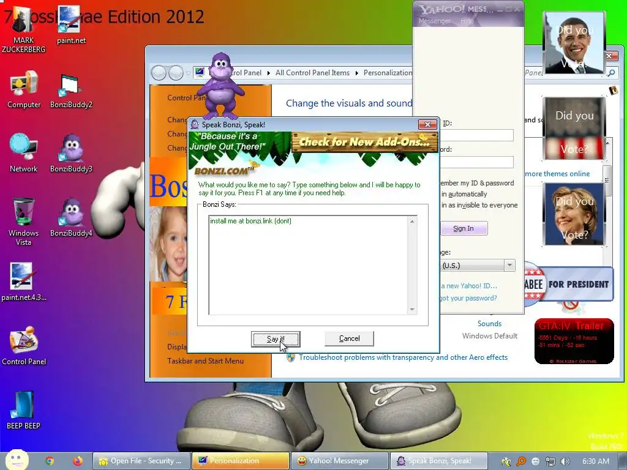Click the search magnifier in Control Panel
This screenshot has height=470, width=627.
click(611, 73)
